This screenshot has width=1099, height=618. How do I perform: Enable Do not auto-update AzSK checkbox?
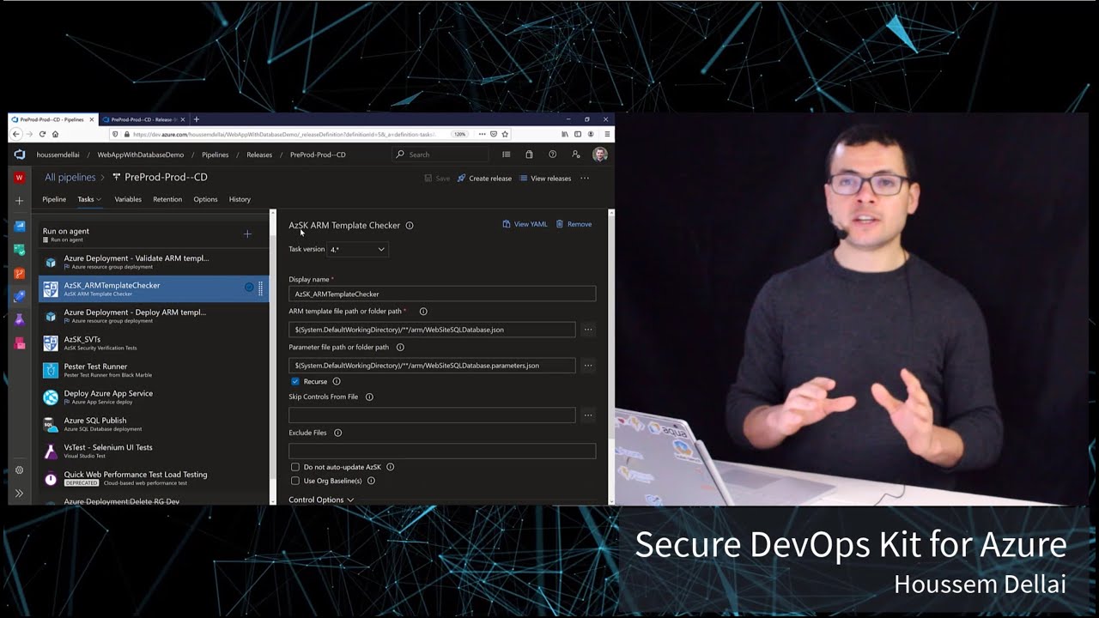pos(295,467)
